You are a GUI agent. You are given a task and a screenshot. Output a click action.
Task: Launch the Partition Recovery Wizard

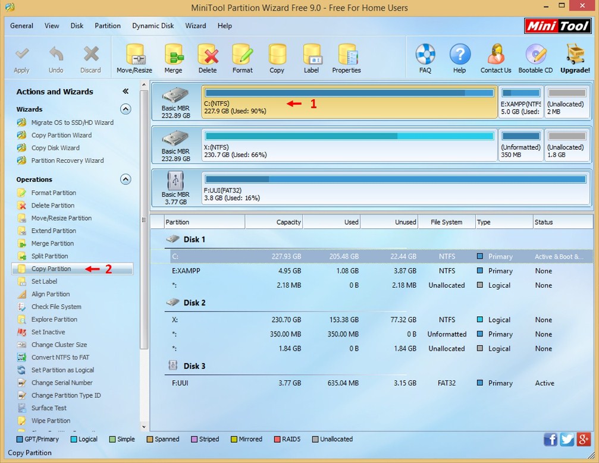[x=67, y=160]
